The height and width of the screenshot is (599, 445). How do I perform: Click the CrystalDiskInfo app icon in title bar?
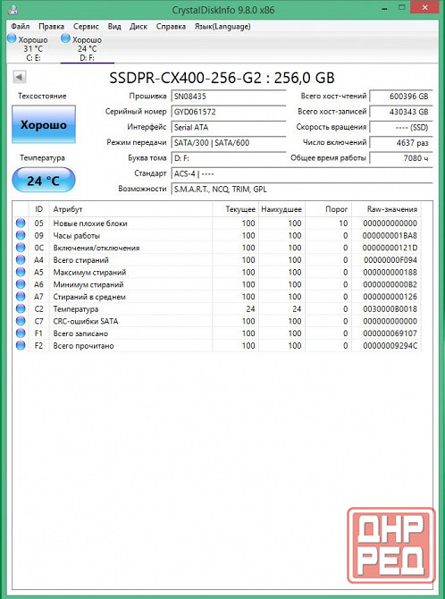(13, 11)
